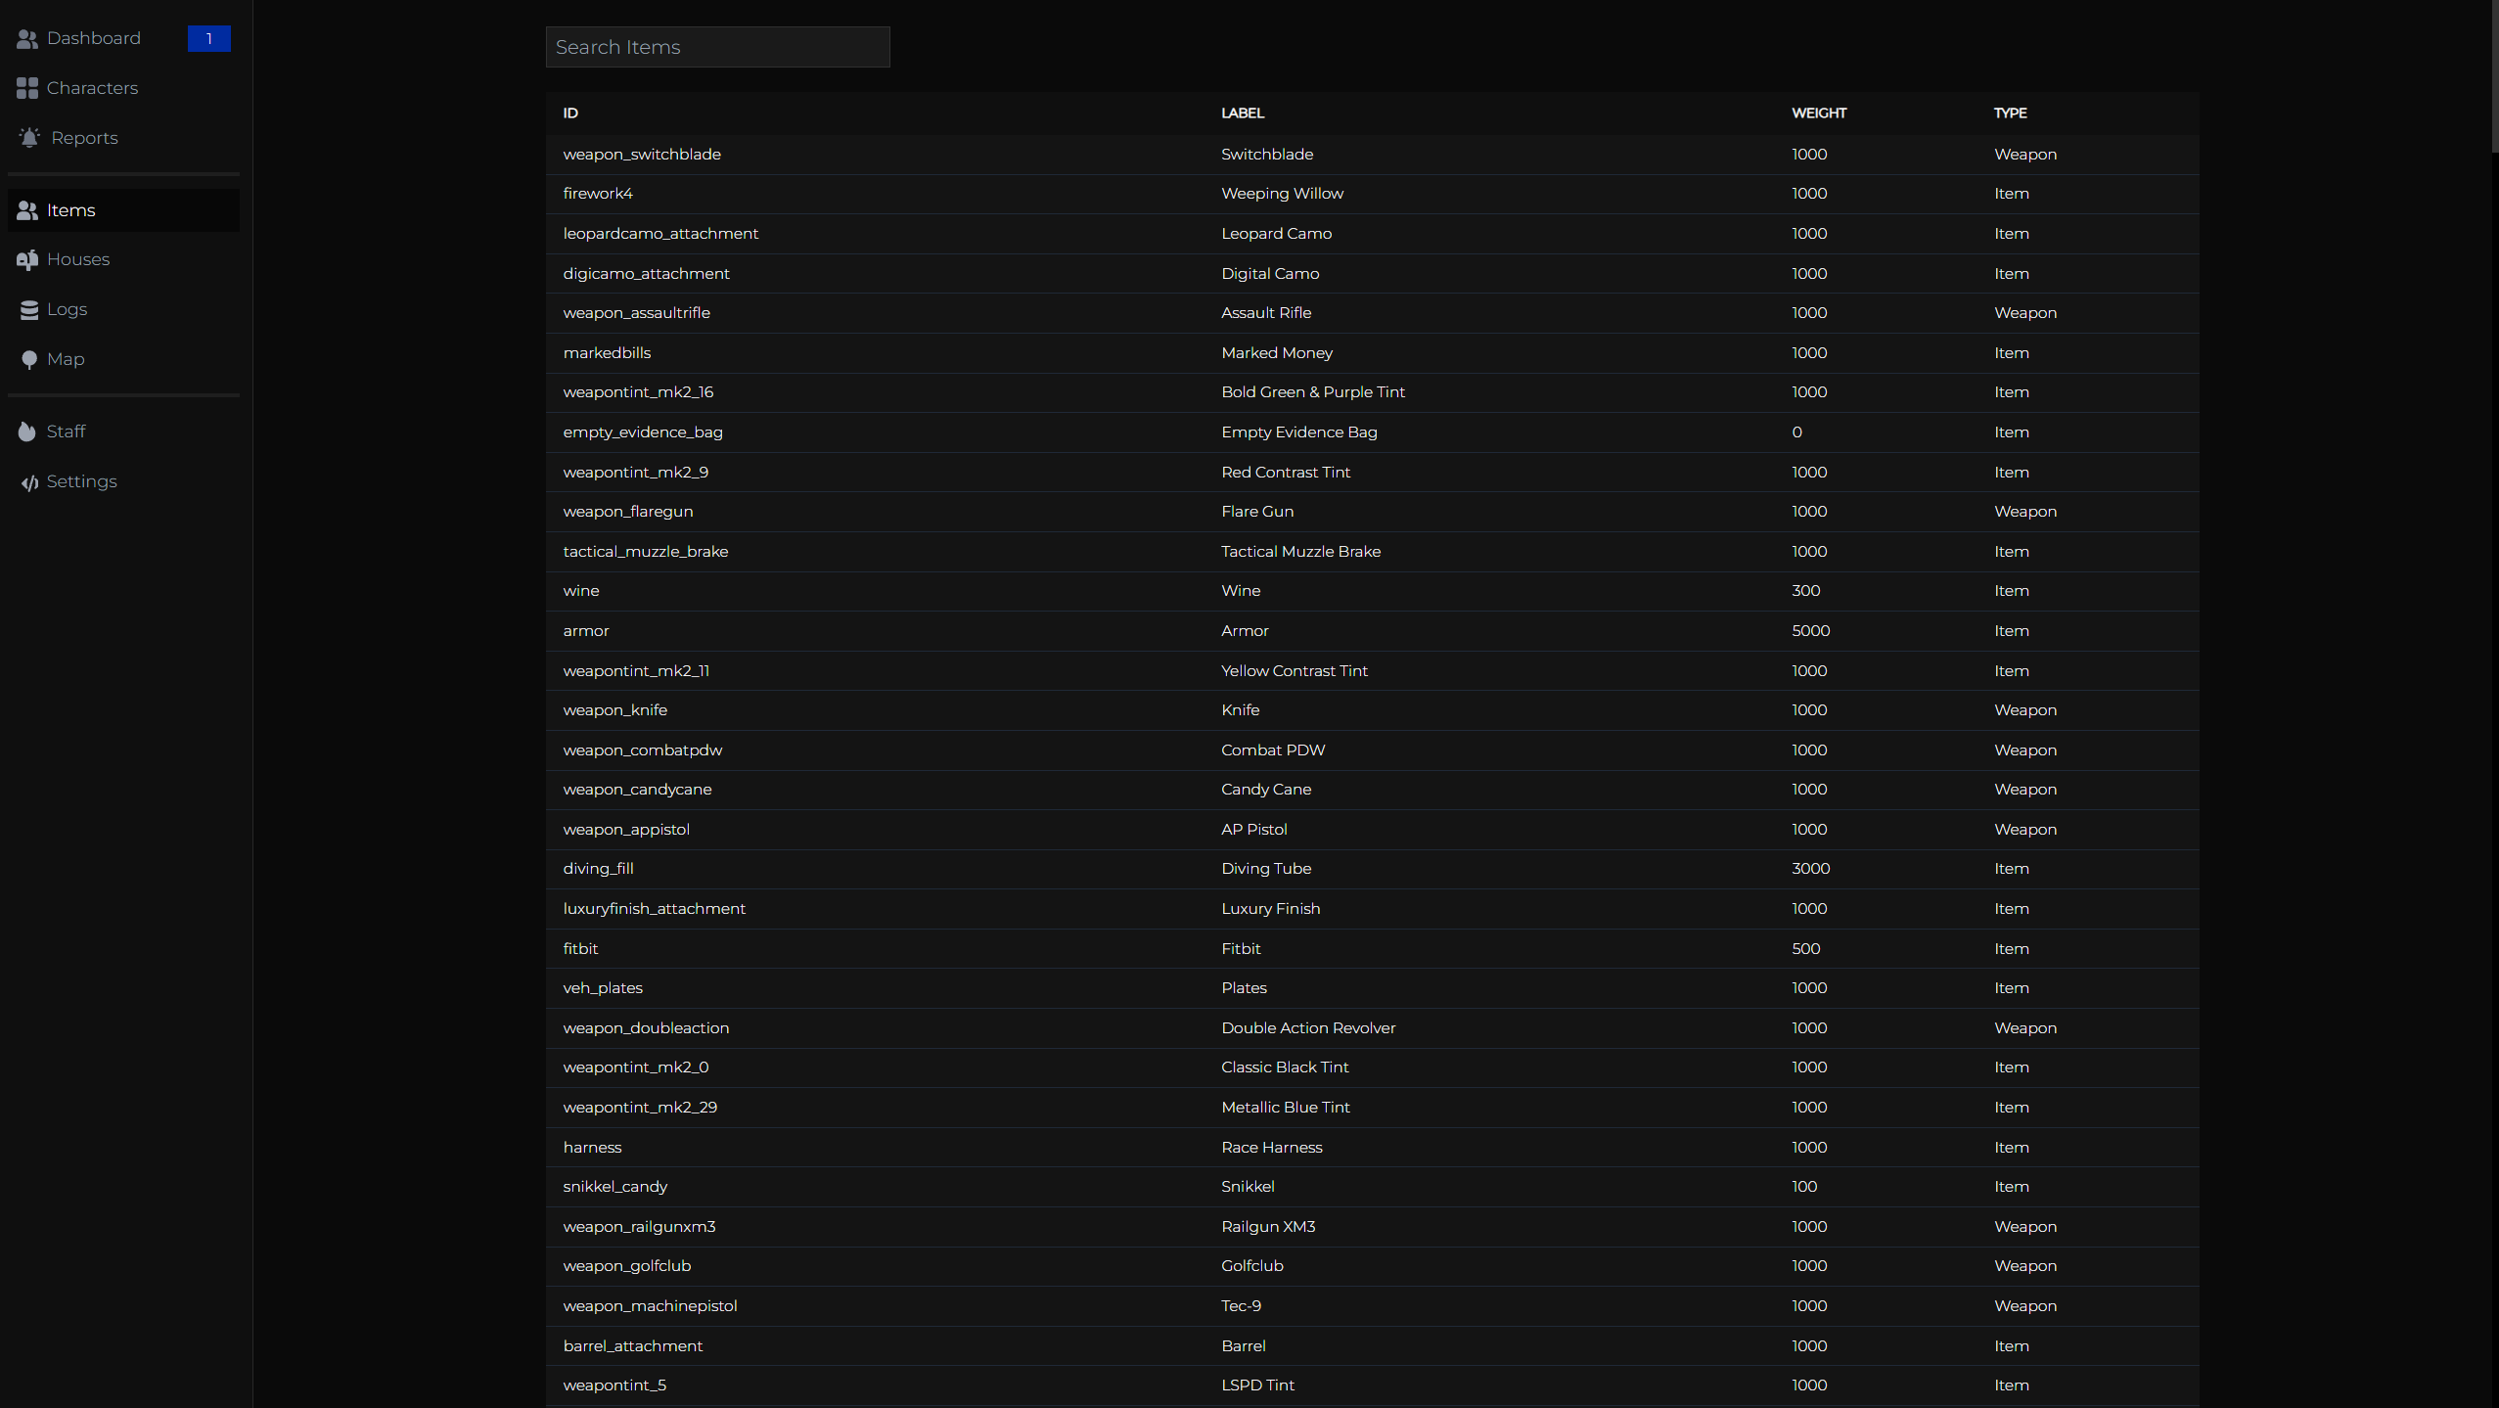Focus the Search Items field
The image size is (2499, 1408).
pos(717,47)
